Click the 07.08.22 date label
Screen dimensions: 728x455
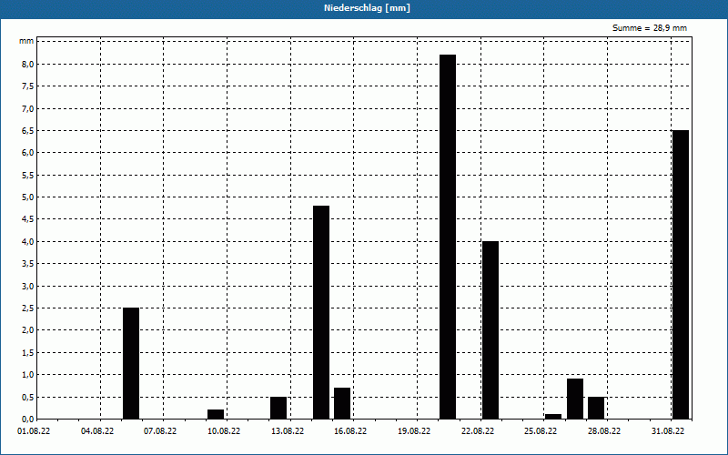coord(160,431)
